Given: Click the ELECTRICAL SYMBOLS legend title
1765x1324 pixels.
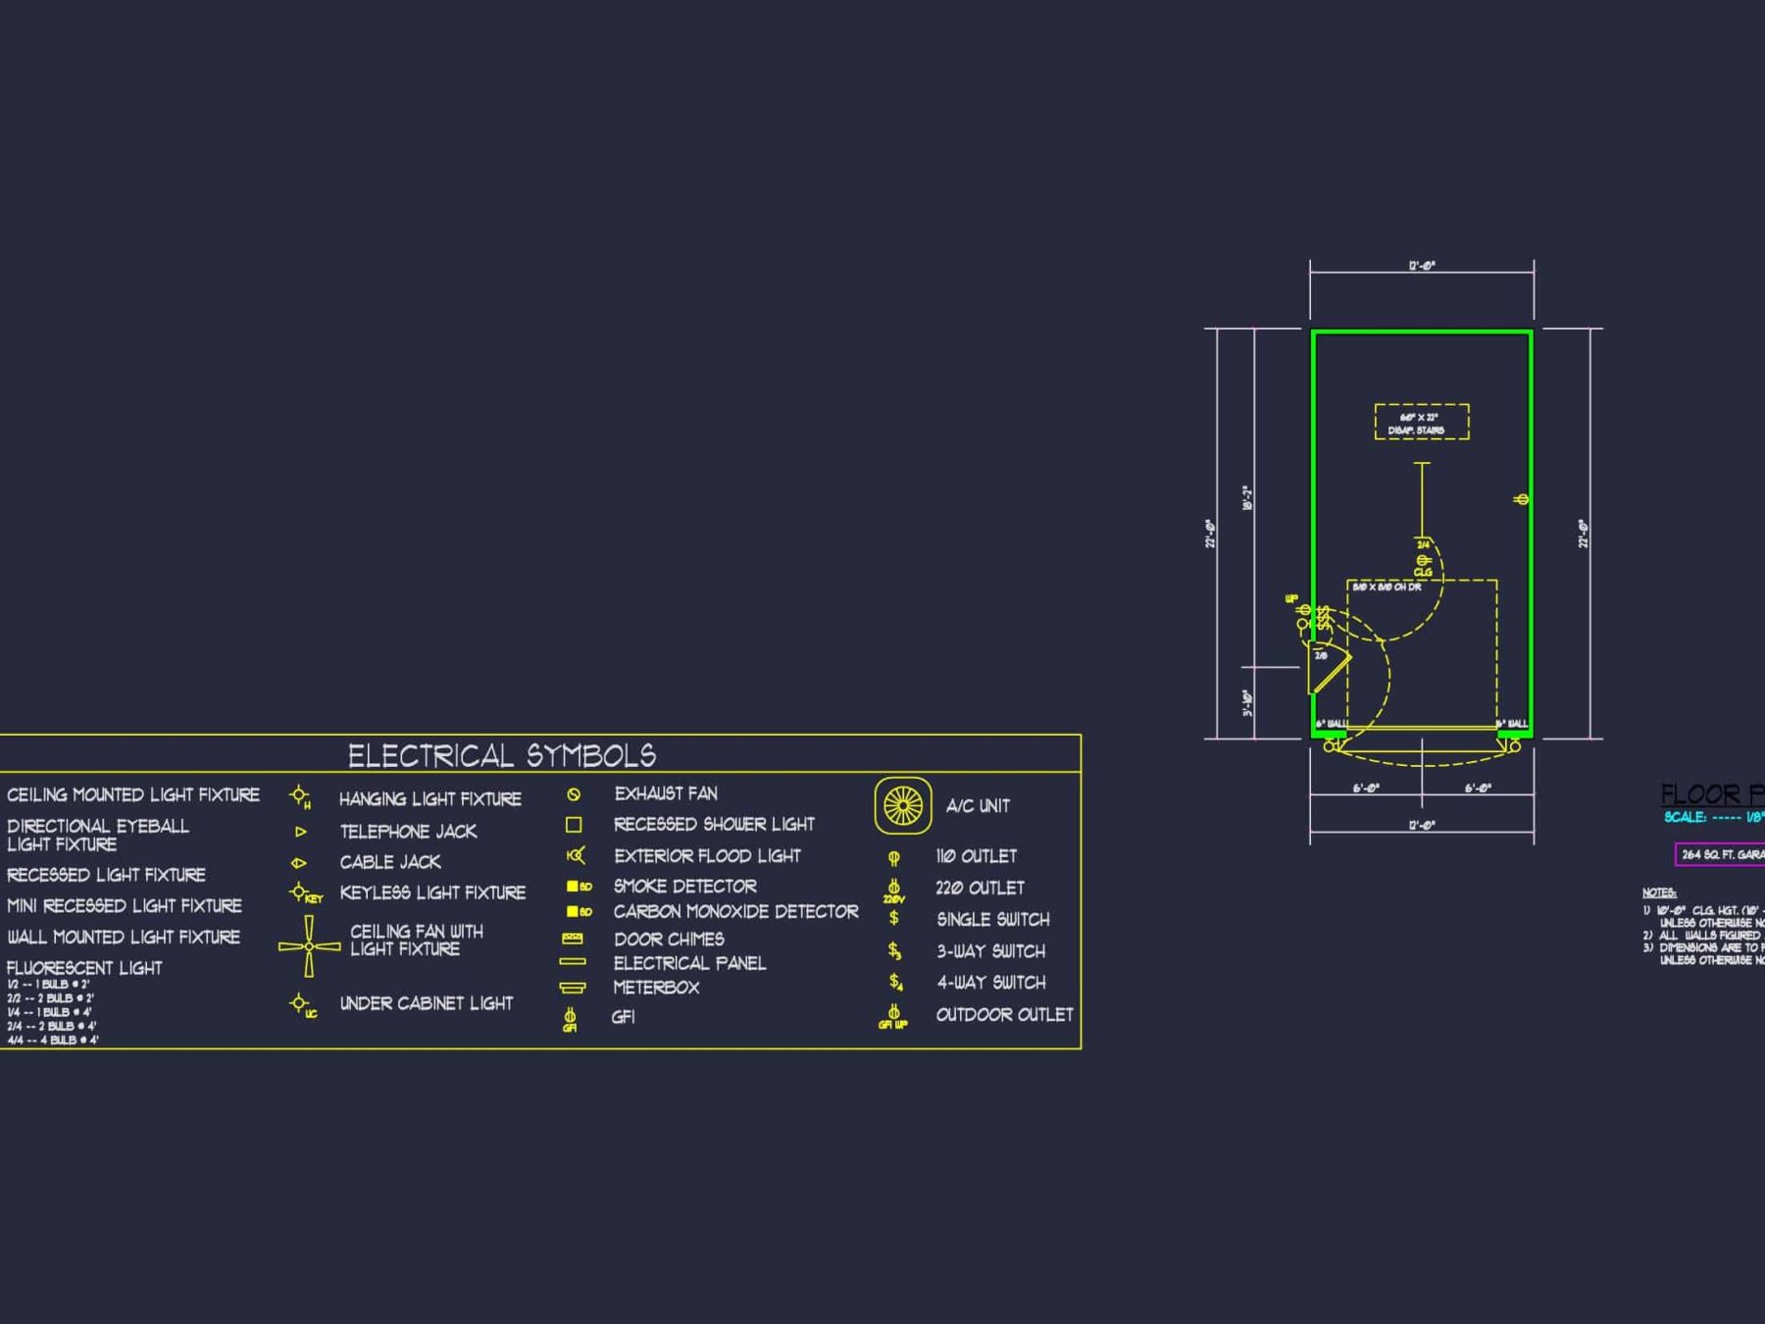Looking at the screenshot, I should point(502,755).
